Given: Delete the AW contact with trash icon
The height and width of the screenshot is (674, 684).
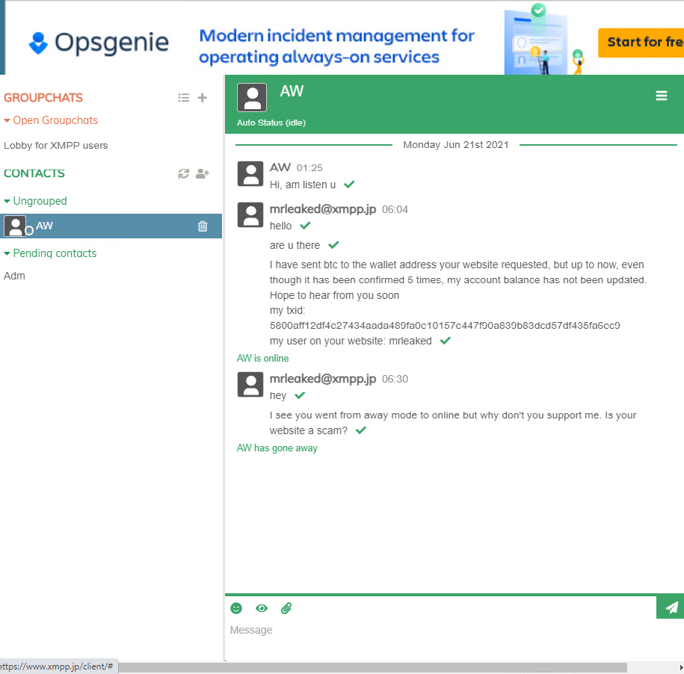Looking at the screenshot, I should pos(203,226).
